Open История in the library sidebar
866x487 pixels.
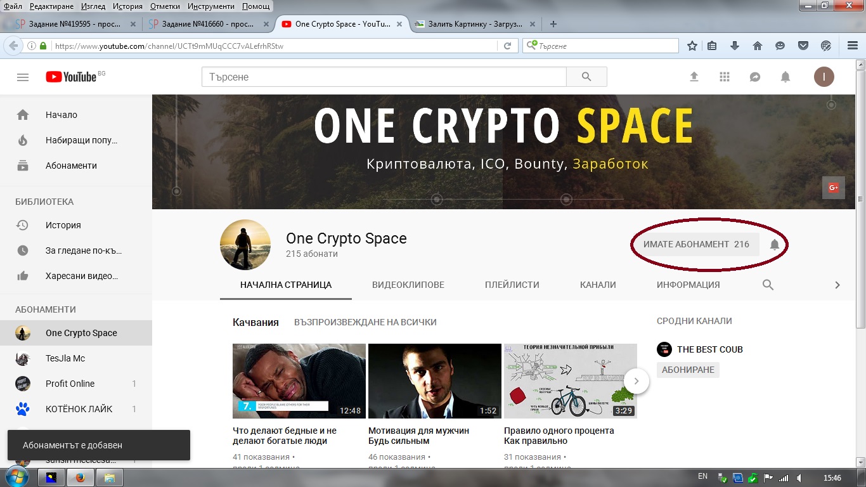76,225
